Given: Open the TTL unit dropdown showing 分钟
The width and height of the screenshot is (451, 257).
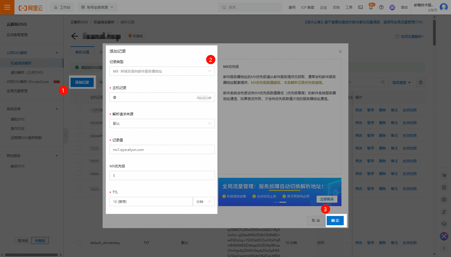Looking at the screenshot, I should 204,201.
